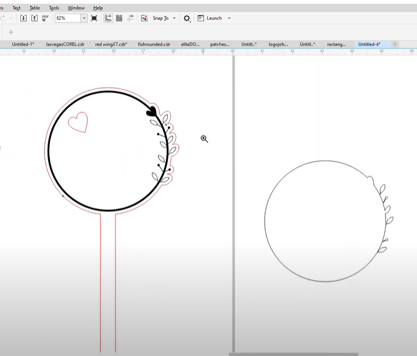Screen dimensions: 417x356
Task: Click the plus icon below the toolbar
Action: [10, 32]
